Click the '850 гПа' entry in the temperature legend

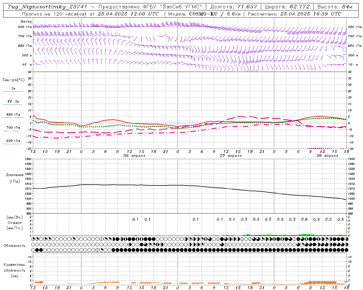[x=13, y=115]
